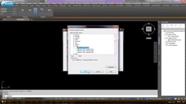Select the highlighted Israel / Israeli TM Grid

(83, 48)
